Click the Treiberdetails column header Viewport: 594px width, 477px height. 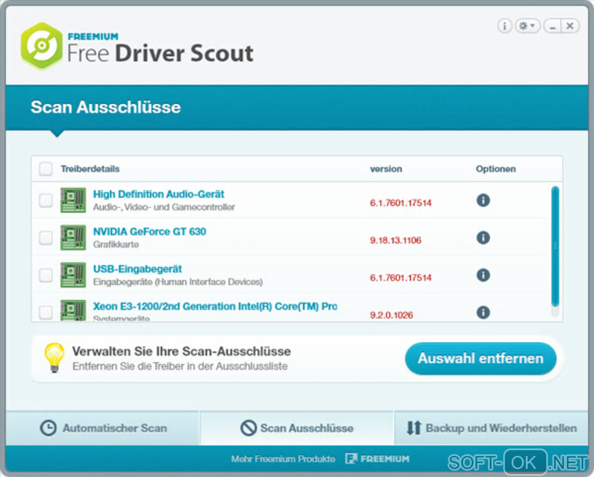coord(90,169)
